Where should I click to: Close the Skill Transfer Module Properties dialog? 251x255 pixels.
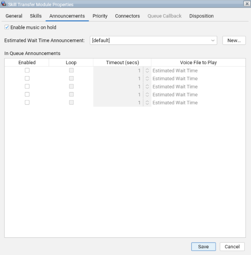pos(247,4)
